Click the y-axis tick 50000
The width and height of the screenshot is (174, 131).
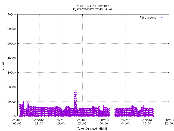[11, 44]
